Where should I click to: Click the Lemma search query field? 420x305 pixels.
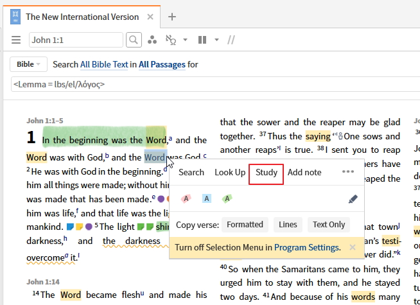[x=215, y=84]
